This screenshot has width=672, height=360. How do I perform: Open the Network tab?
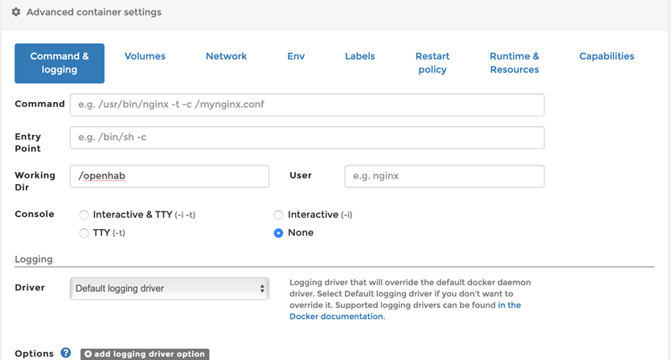point(226,56)
